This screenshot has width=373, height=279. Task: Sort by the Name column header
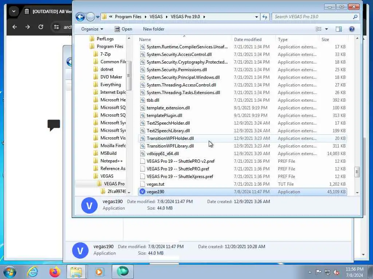[x=184, y=39]
